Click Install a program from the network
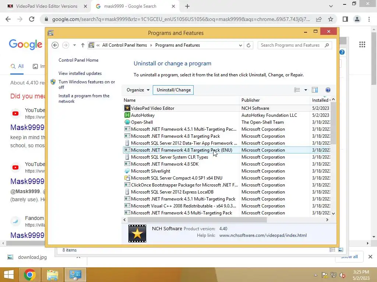The height and width of the screenshot is (282, 377). (84, 98)
